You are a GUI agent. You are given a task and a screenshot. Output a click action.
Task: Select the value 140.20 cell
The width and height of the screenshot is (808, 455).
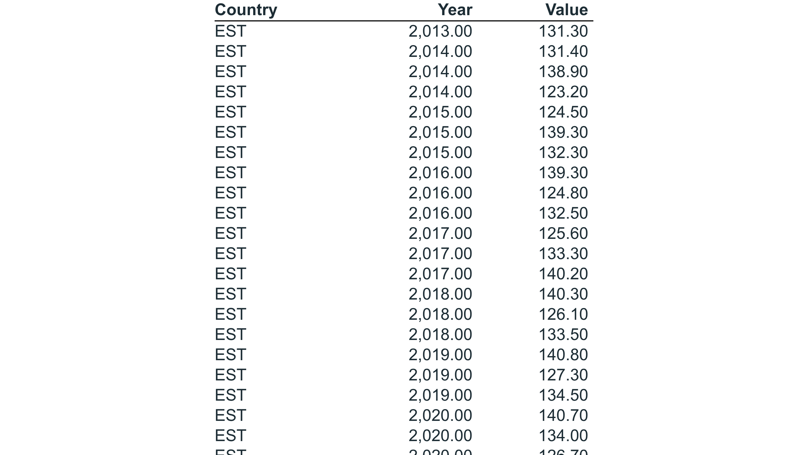[563, 274]
